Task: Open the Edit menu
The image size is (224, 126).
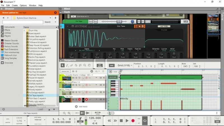Action: pyautogui.click(x=8, y=5)
